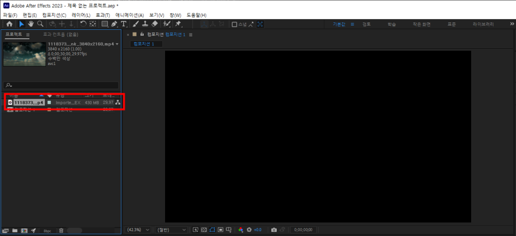Click the label color swatch of the mp4 file
The image size is (516, 236).
pos(50,102)
